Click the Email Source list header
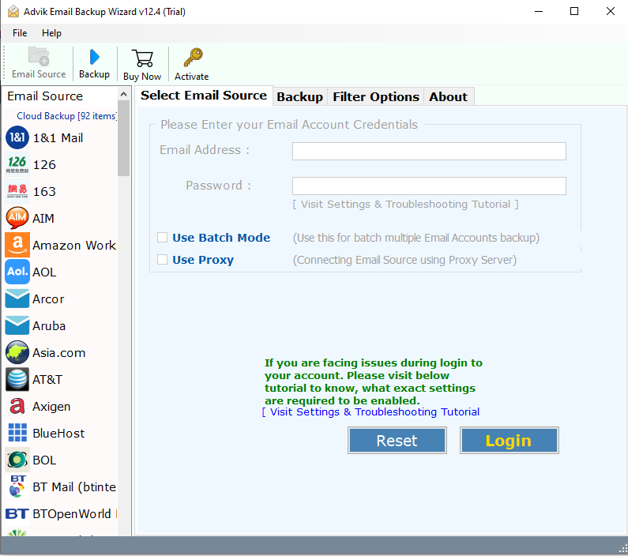This screenshot has width=628, height=556. 45,96
